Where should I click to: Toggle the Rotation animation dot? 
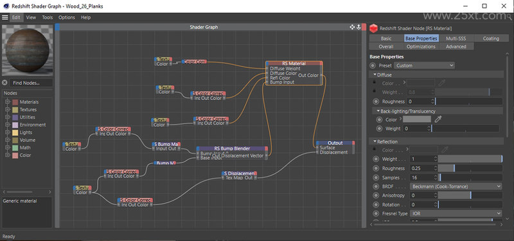click(x=376, y=204)
